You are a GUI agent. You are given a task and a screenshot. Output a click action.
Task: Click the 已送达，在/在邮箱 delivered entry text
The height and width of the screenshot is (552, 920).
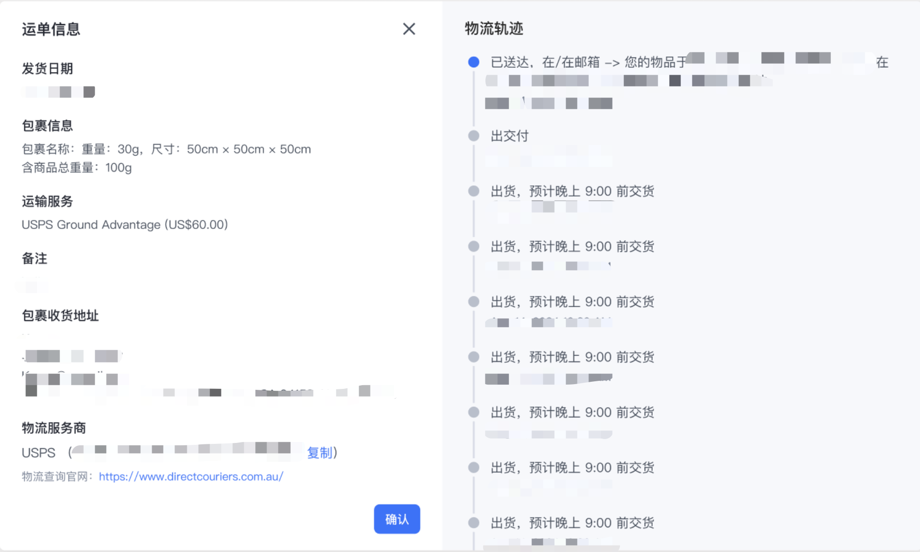tap(588, 62)
